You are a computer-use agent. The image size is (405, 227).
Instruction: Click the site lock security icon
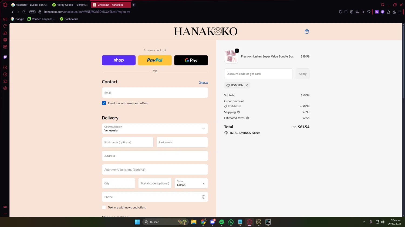40,12
